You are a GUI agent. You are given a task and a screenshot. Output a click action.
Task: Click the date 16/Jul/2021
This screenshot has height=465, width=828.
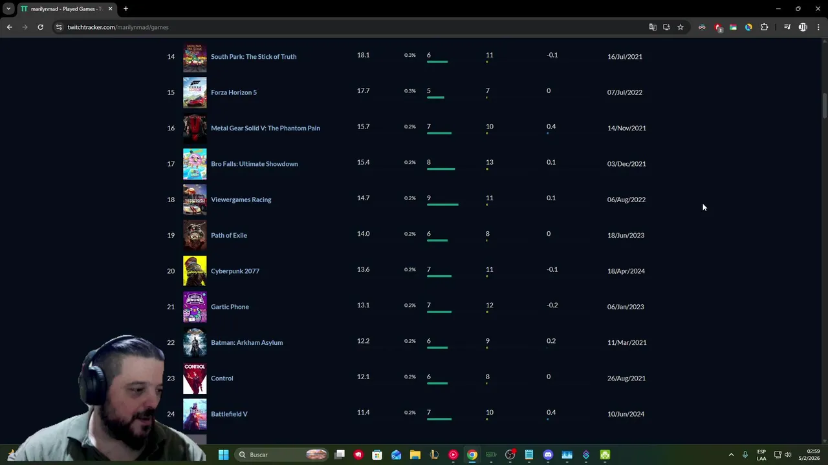(x=625, y=57)
